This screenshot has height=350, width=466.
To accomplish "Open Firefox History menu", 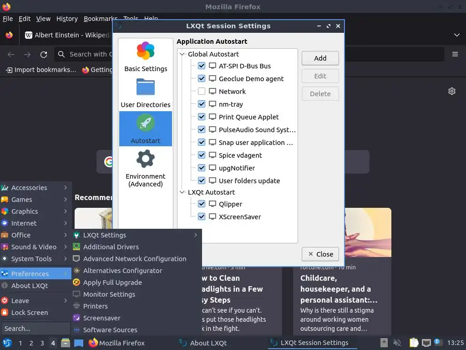I will [x=67, y=19].
